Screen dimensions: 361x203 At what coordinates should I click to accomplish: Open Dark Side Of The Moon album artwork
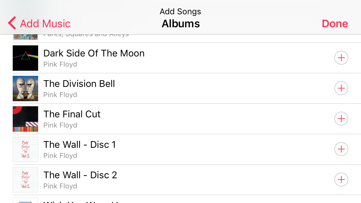tap(25, 58)
